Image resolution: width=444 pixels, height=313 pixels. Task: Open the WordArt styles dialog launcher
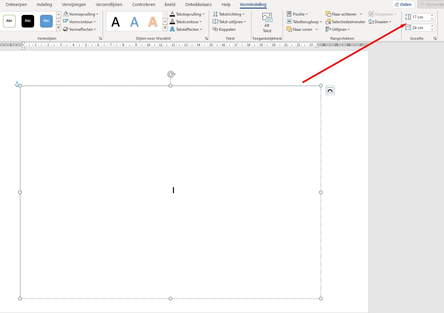click(x=206, y=38)
